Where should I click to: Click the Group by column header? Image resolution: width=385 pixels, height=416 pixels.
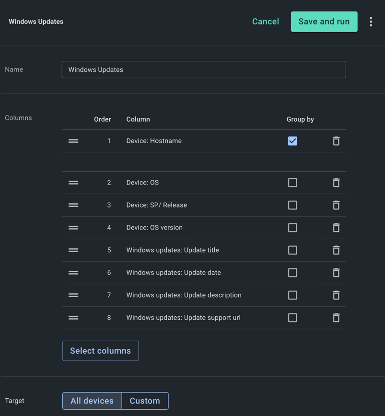300,119
